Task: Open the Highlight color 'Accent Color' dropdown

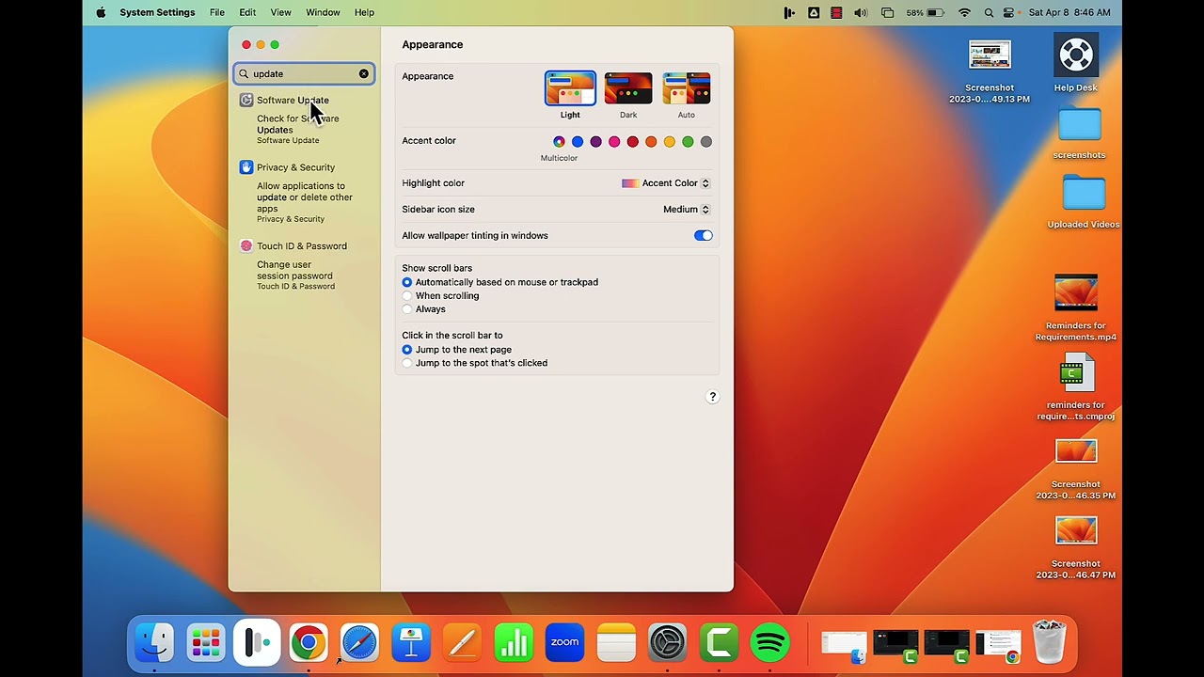Action: click(x=666, y=183)
